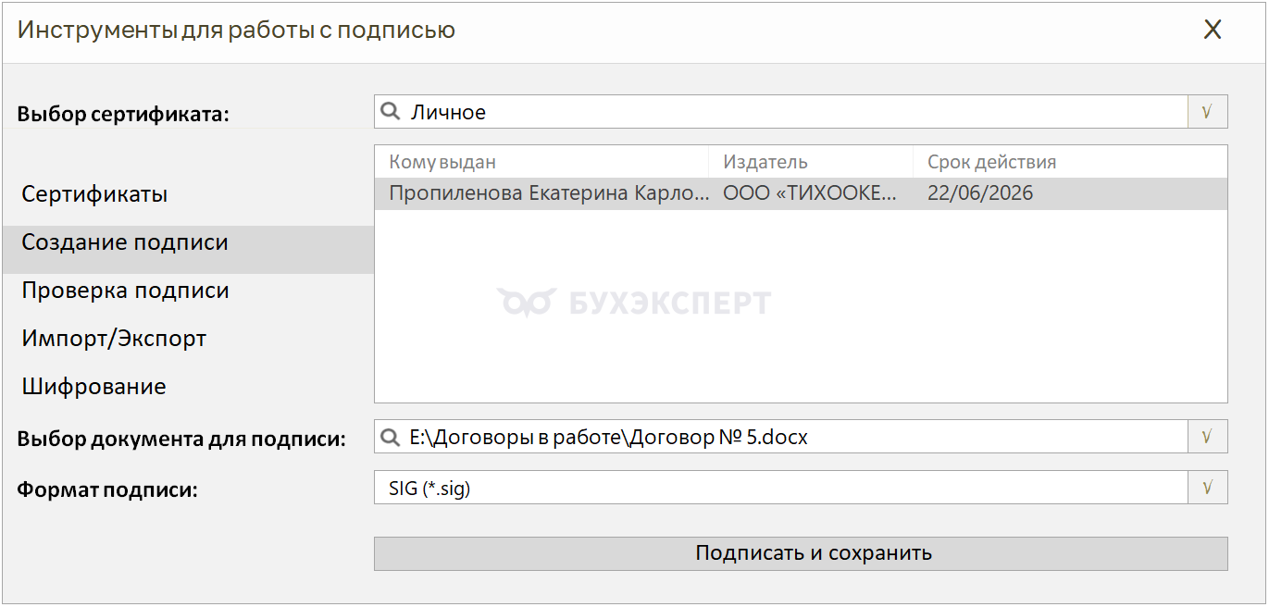The width and height of the screenshot is (1269, 607).
Task: Switch to Проверка подписи section
Action: (125, 291)
